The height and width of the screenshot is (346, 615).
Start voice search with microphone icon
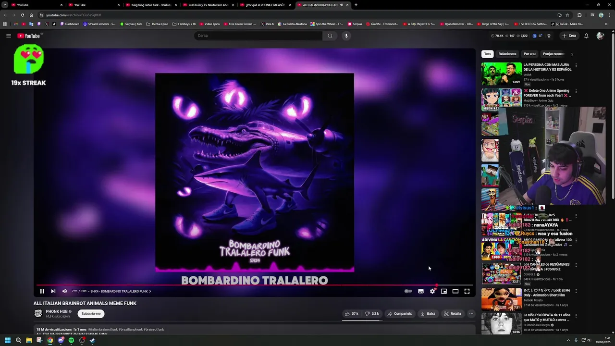346,36
